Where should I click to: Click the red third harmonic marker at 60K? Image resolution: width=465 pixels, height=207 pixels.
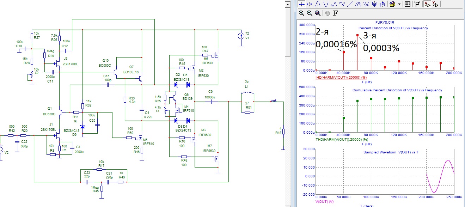click(357, 35)
